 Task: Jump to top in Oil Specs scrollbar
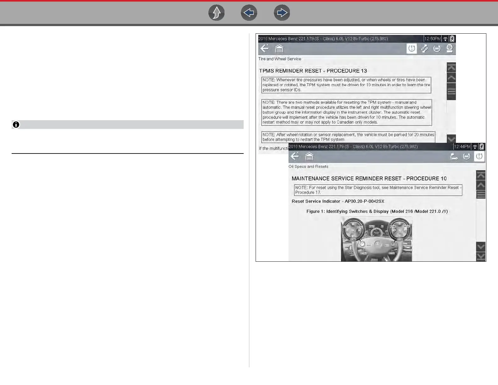coord(481,175)
